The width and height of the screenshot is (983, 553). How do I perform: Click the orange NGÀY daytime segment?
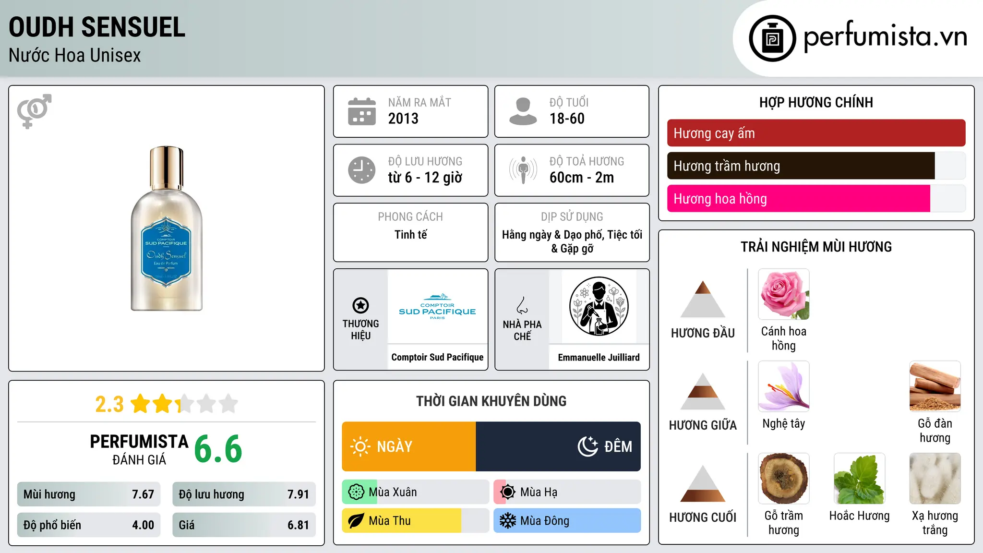click(409, 446)
